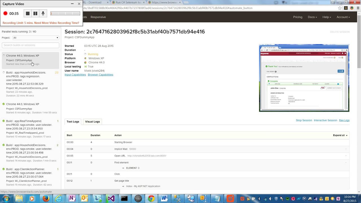Open 'Need More Video Recording Time?' link
Screen dimensions: 361x203
coord(56,23)
